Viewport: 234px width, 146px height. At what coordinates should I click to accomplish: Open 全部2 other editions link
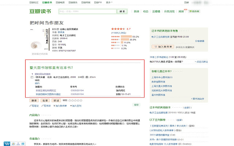click(x=187, y=107)
